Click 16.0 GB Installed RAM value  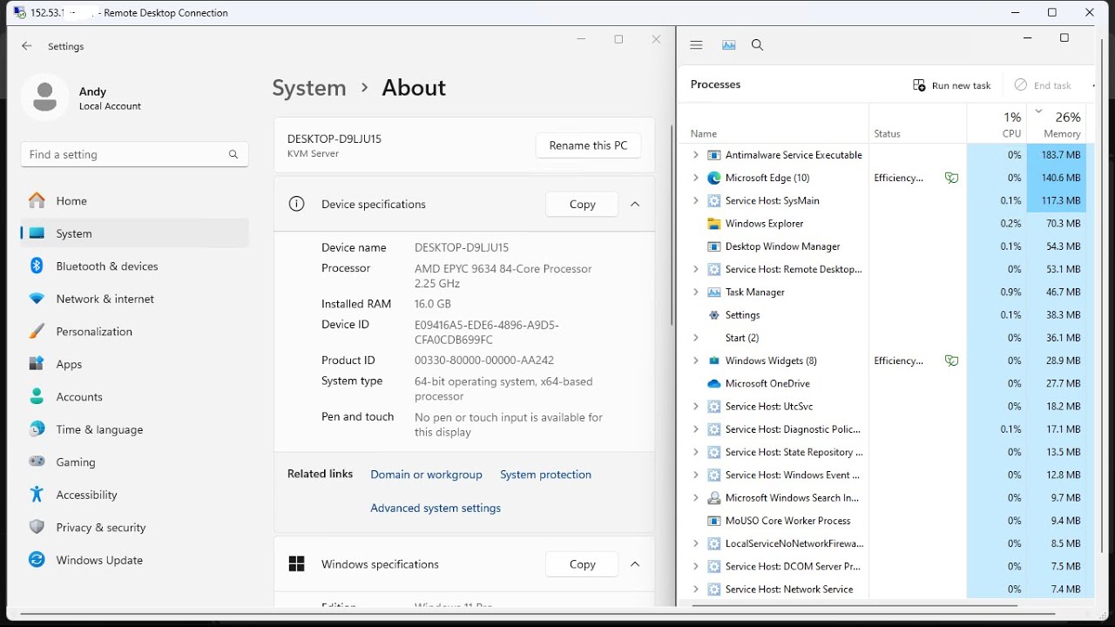click(433, 304)
